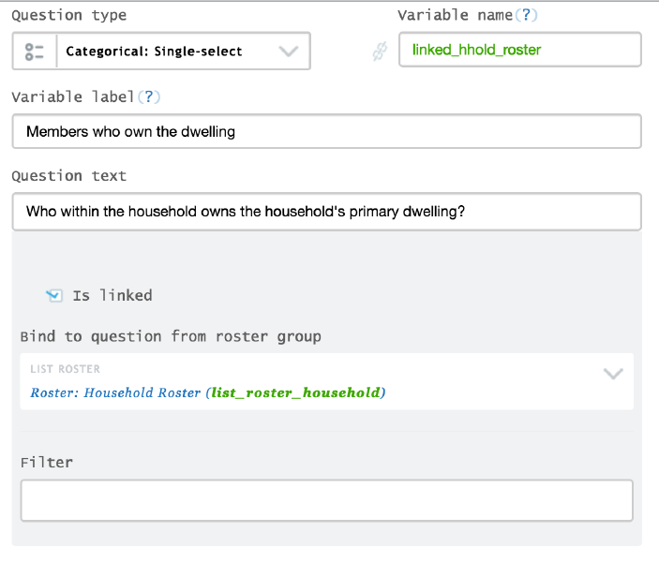
Task: Click the "Members who own the dwelling" field
Action: (x=326, y=131)
